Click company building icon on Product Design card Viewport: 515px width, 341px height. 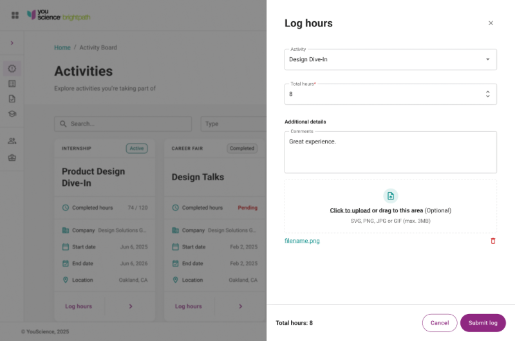point(66,230)
